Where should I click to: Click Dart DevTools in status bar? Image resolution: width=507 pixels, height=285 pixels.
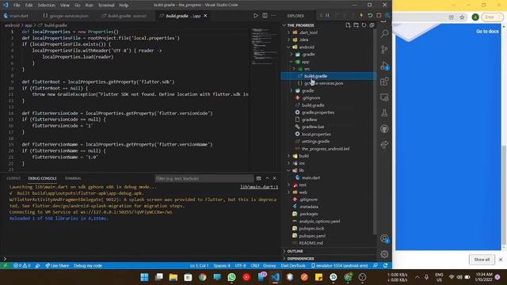coord(293,266)
